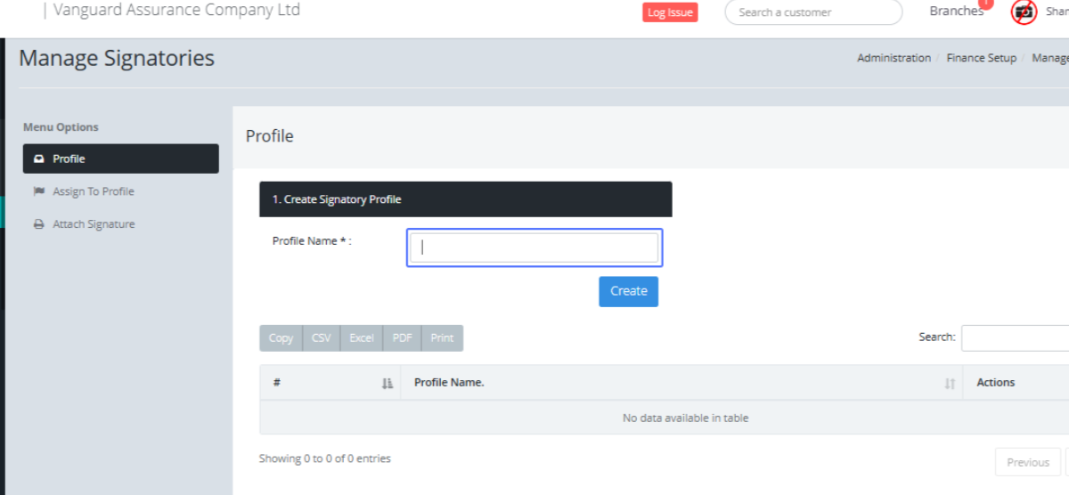The width and height of the screenshot is (1069, 495).
Task: Click the red Log Issue button
Action: pyautogui.click(x=670, y=12)
